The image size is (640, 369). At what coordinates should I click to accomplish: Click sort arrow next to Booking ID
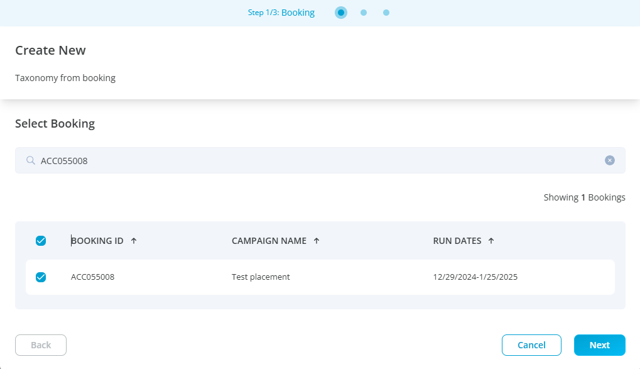(x=134, y=241)
